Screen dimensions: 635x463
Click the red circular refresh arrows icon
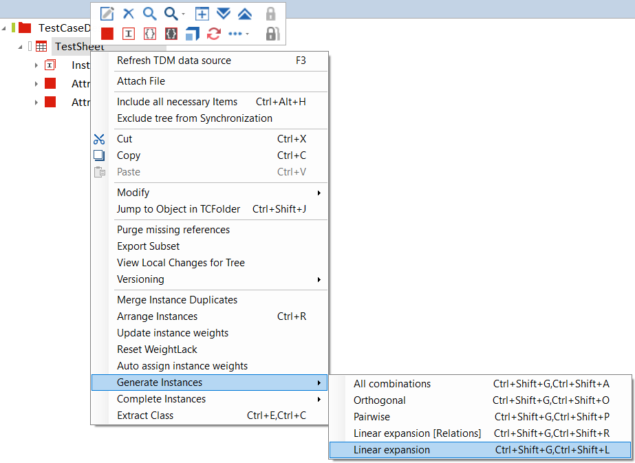pos(214,33)
